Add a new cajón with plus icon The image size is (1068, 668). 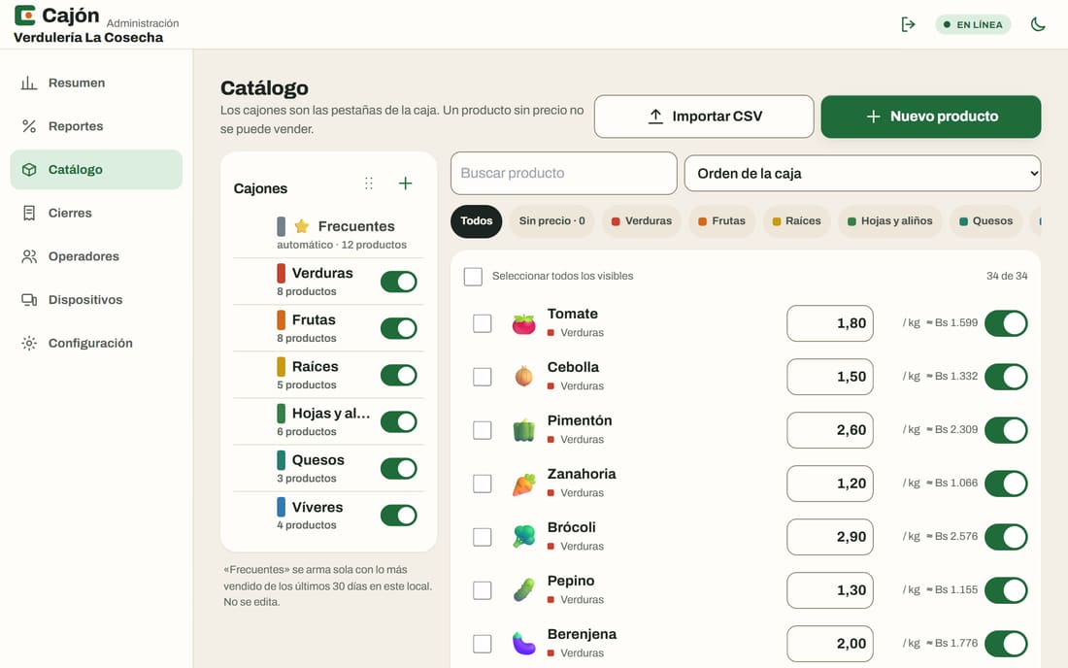tap(405, 184)
